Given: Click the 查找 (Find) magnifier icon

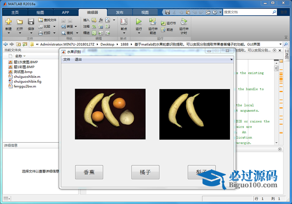Looking at the screenshot, I should tap(63, 33).
